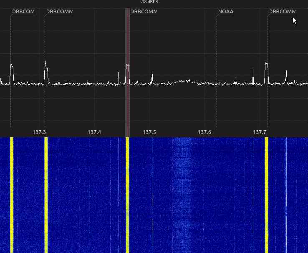Tune to the thin spectrum spike just left of 137.7
This screenshot has width=308, height=253.
click(x=253, y=76)
